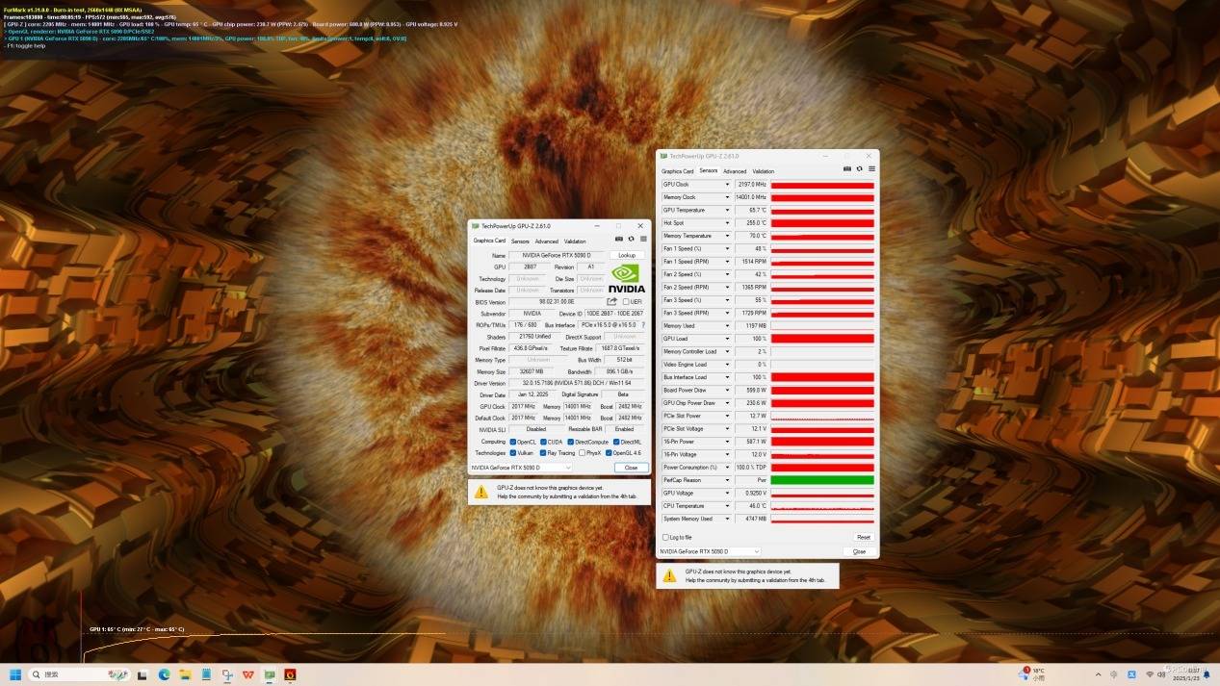Click the BIOS version share/export icon

point(611,302)
